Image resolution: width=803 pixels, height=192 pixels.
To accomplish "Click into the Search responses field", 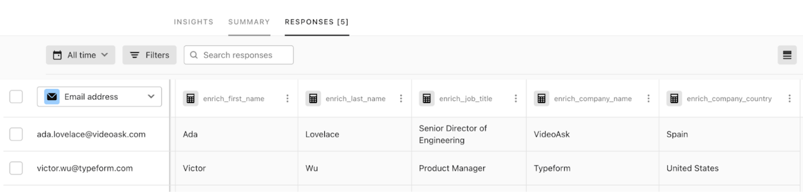I will click(239, 55).
